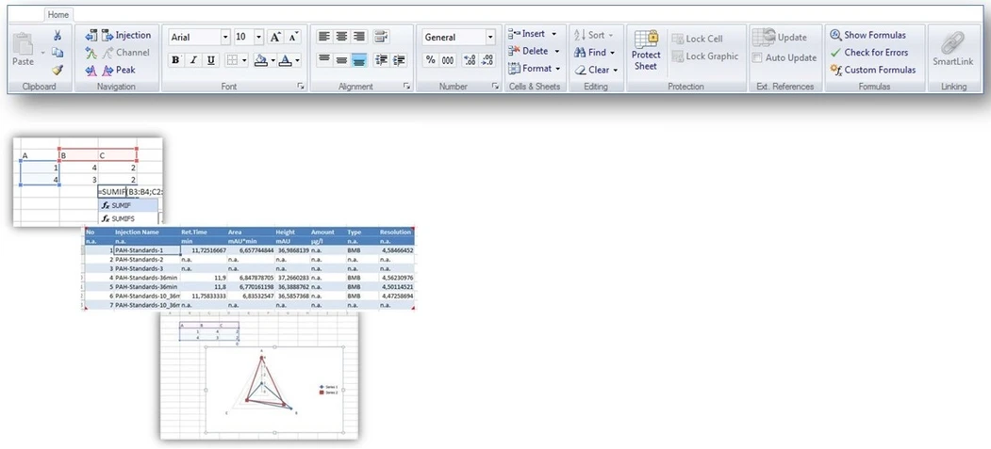The height and width of the screenshot is (449, 991).
Task: Toggle Underline formatting
Action: (x=211, y=60)
